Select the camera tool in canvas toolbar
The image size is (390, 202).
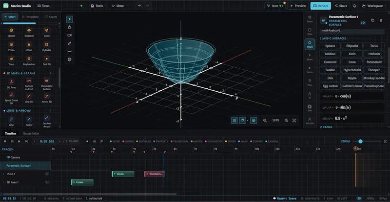(x=69, y=35)
